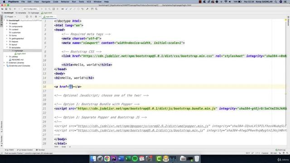Click inside the href quotes on line 16
Screen dimensions: 290x163
click(x=71, y=86)
